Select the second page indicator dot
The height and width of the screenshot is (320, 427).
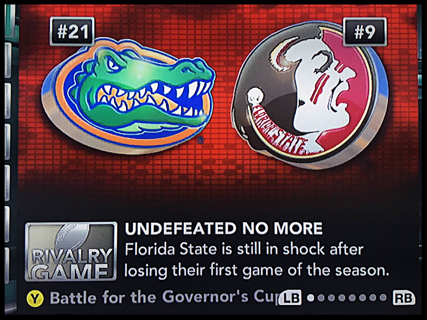click(321, 298)
